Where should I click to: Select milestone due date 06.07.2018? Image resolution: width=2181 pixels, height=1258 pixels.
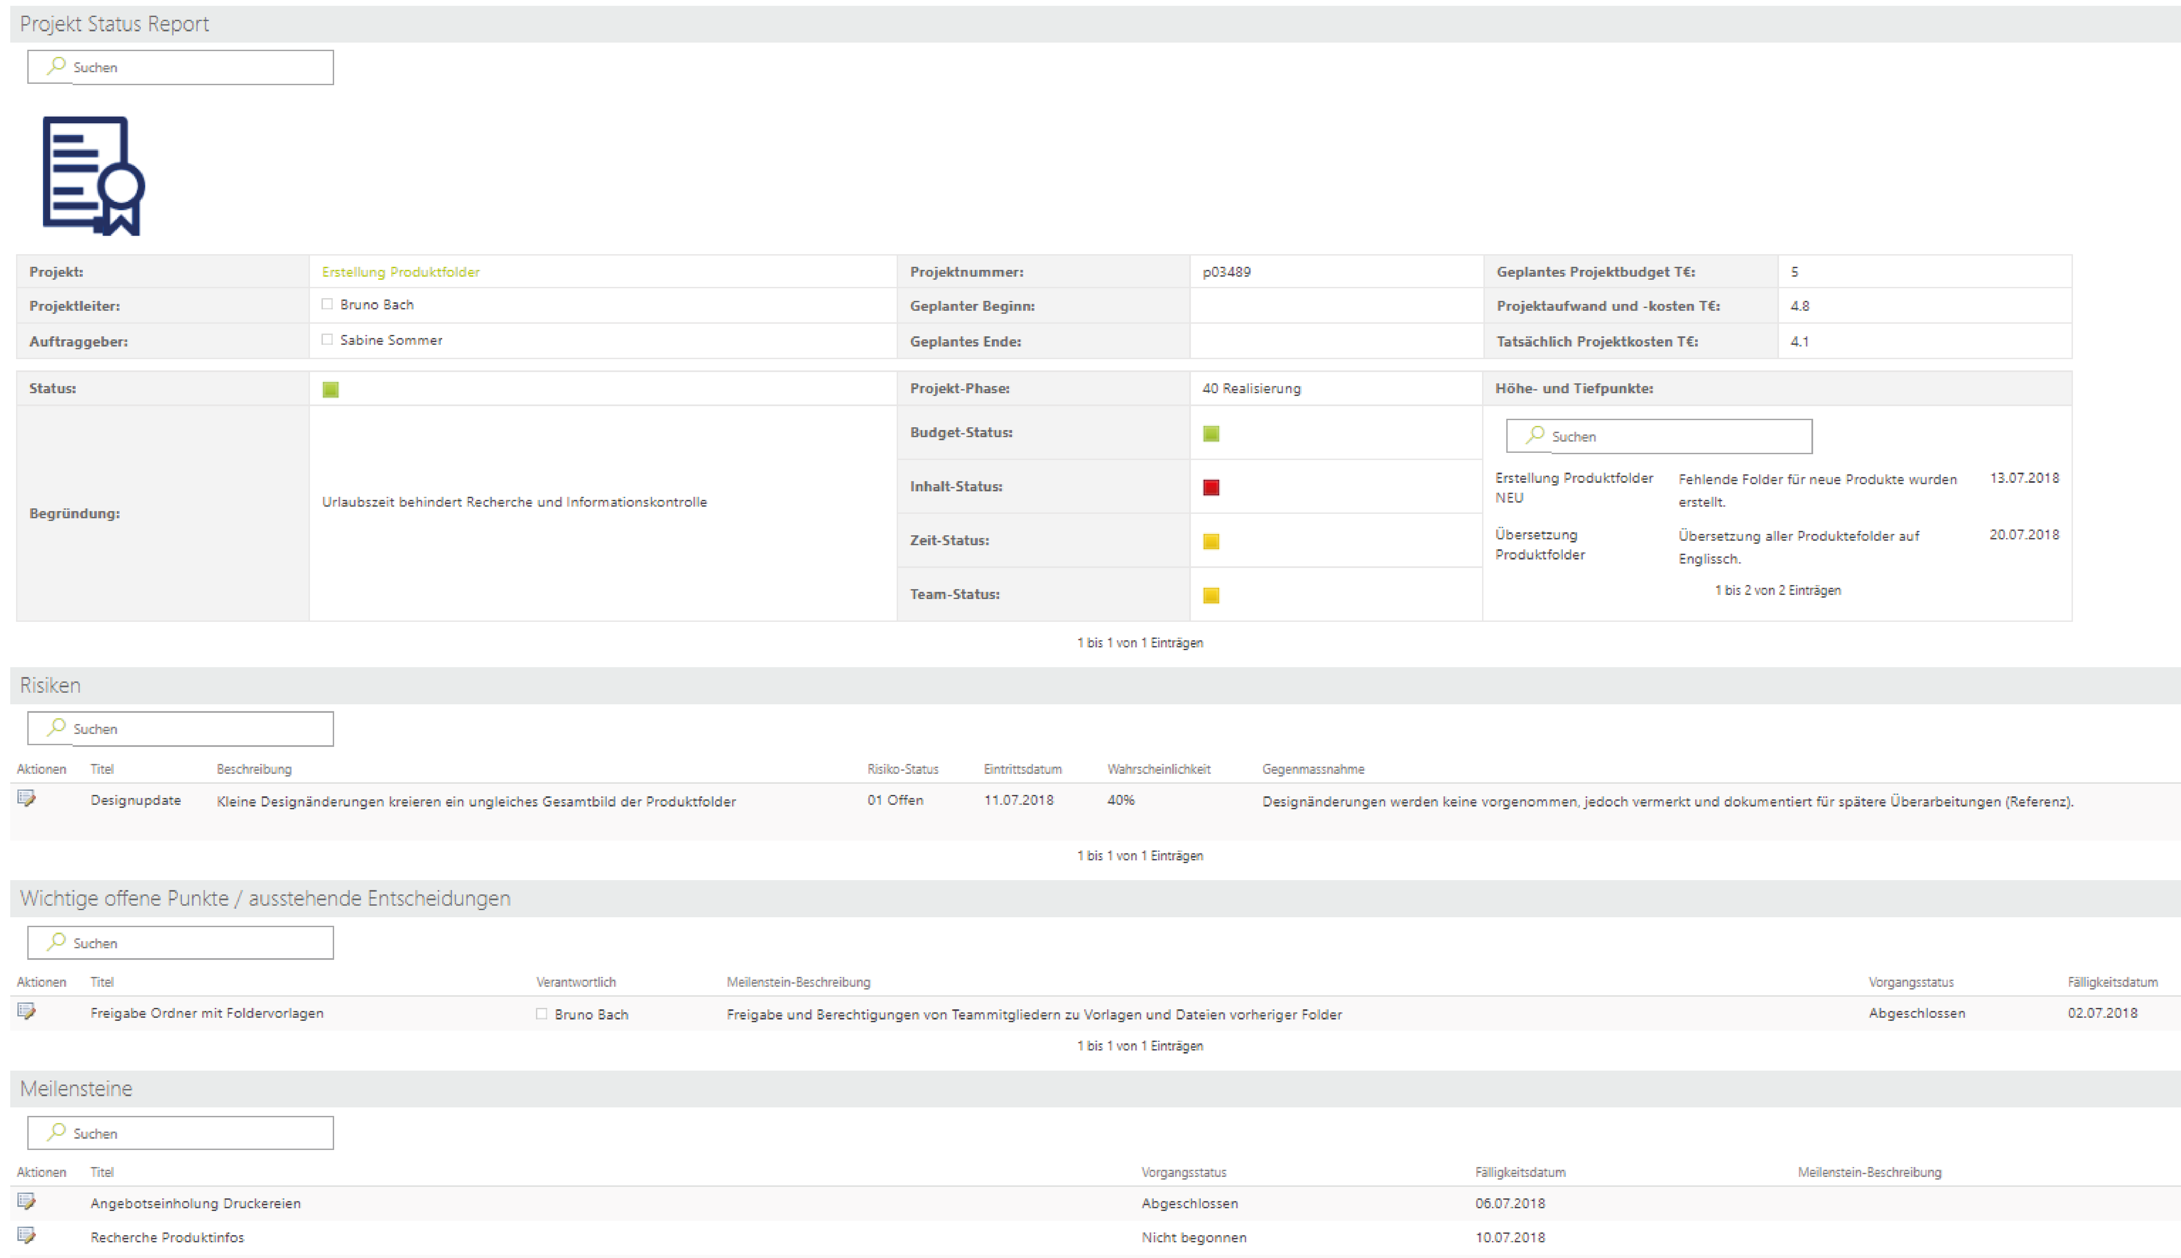[x=1509, y=1203]
